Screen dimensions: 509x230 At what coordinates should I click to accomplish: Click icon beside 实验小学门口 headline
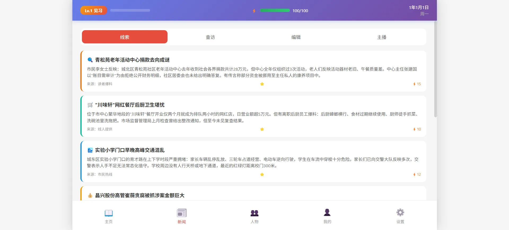90,150
